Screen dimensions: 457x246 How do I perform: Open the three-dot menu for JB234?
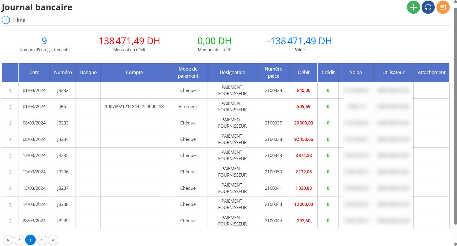[x=10, y=139]
